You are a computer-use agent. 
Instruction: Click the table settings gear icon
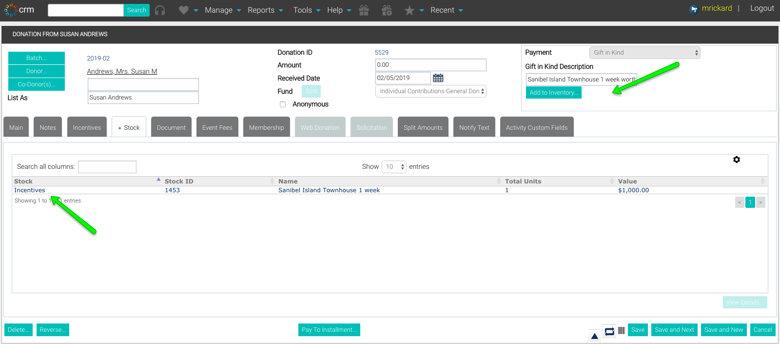(737, 160)
